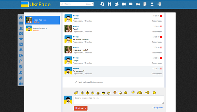The image size is (197, 112).
Task: Open the Люди search category dropdown
Action: tap(90, 4)
